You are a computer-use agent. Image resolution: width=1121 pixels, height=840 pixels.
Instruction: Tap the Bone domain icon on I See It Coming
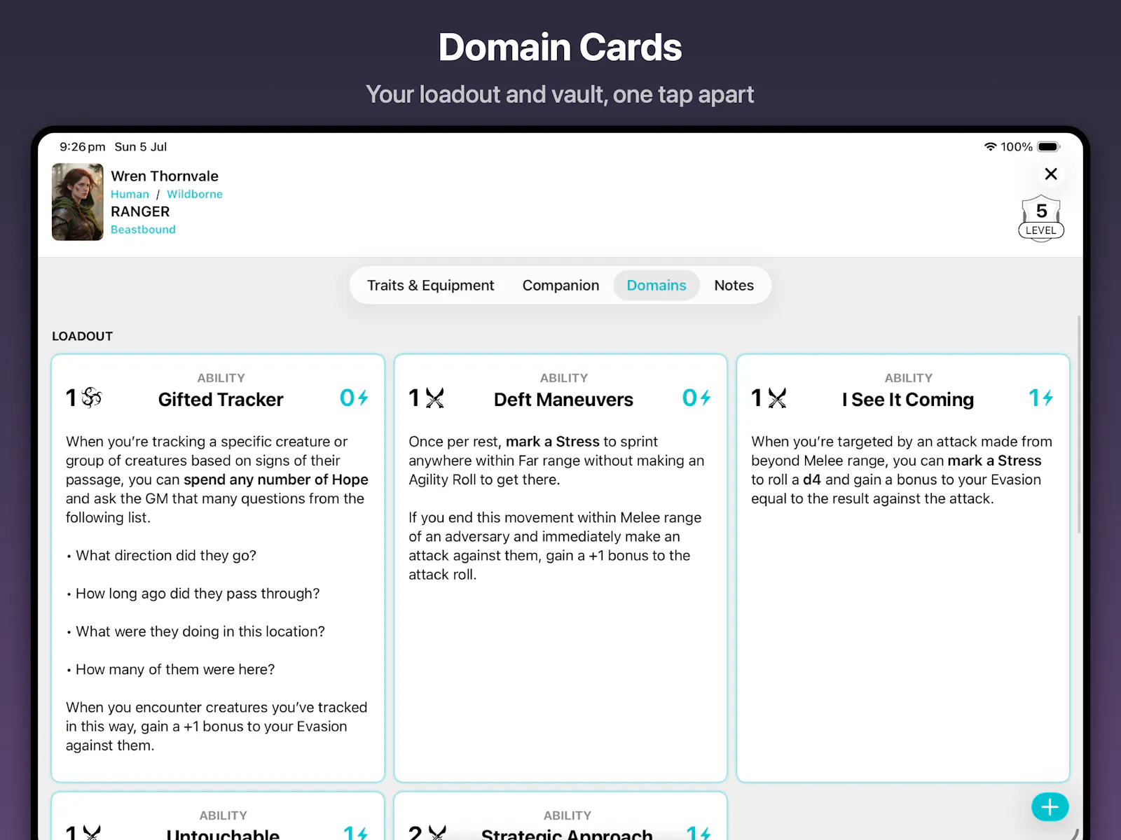tap(777, 398)
